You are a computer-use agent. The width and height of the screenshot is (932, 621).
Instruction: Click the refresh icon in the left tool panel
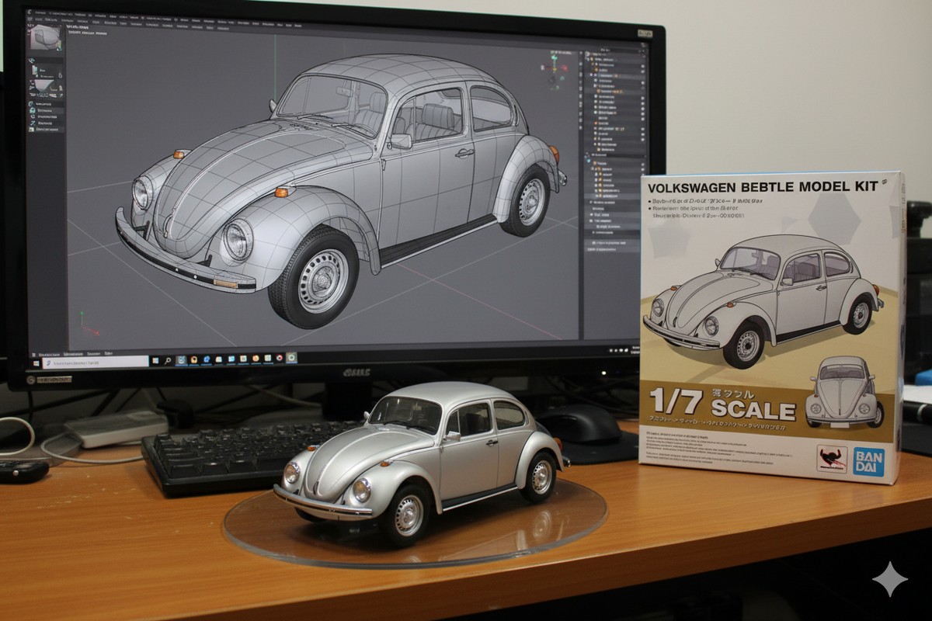pos(30,103)
